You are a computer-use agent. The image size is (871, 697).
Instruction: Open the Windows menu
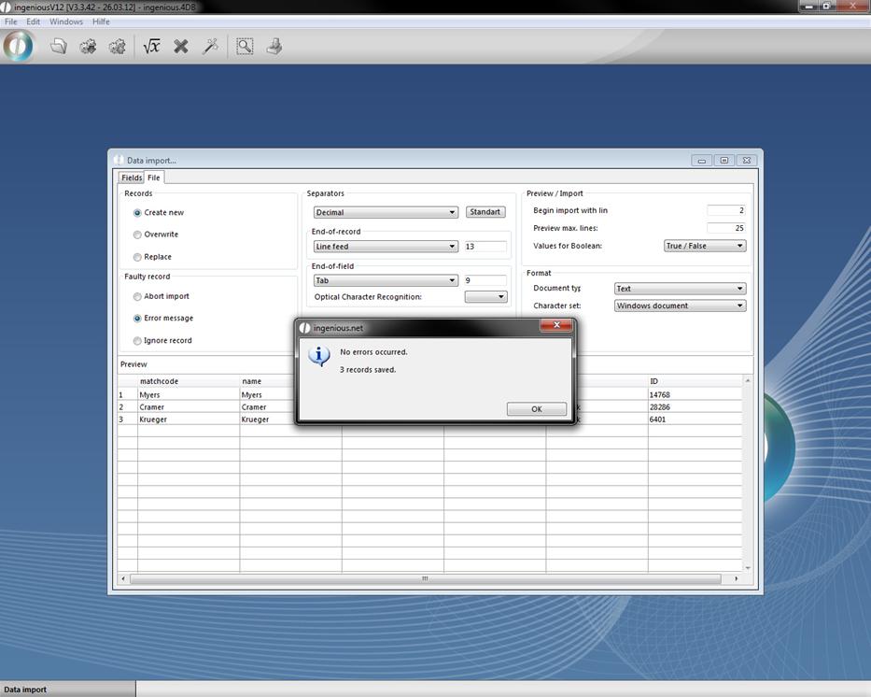pyautogui.click(x=65, y=21)
